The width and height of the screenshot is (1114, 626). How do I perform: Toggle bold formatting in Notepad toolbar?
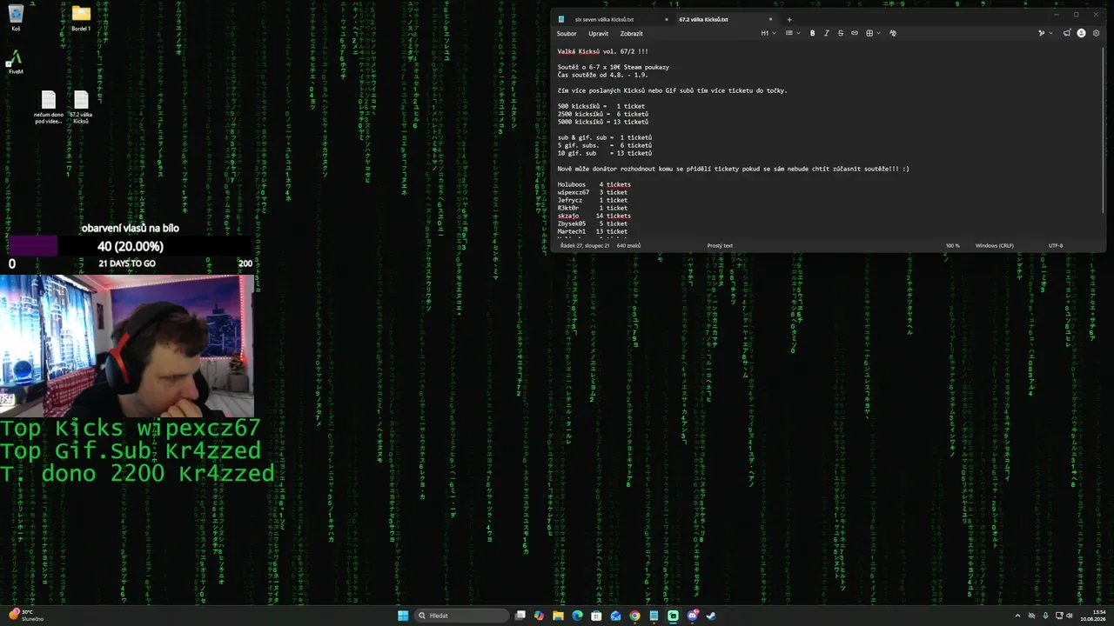(813, 33)
